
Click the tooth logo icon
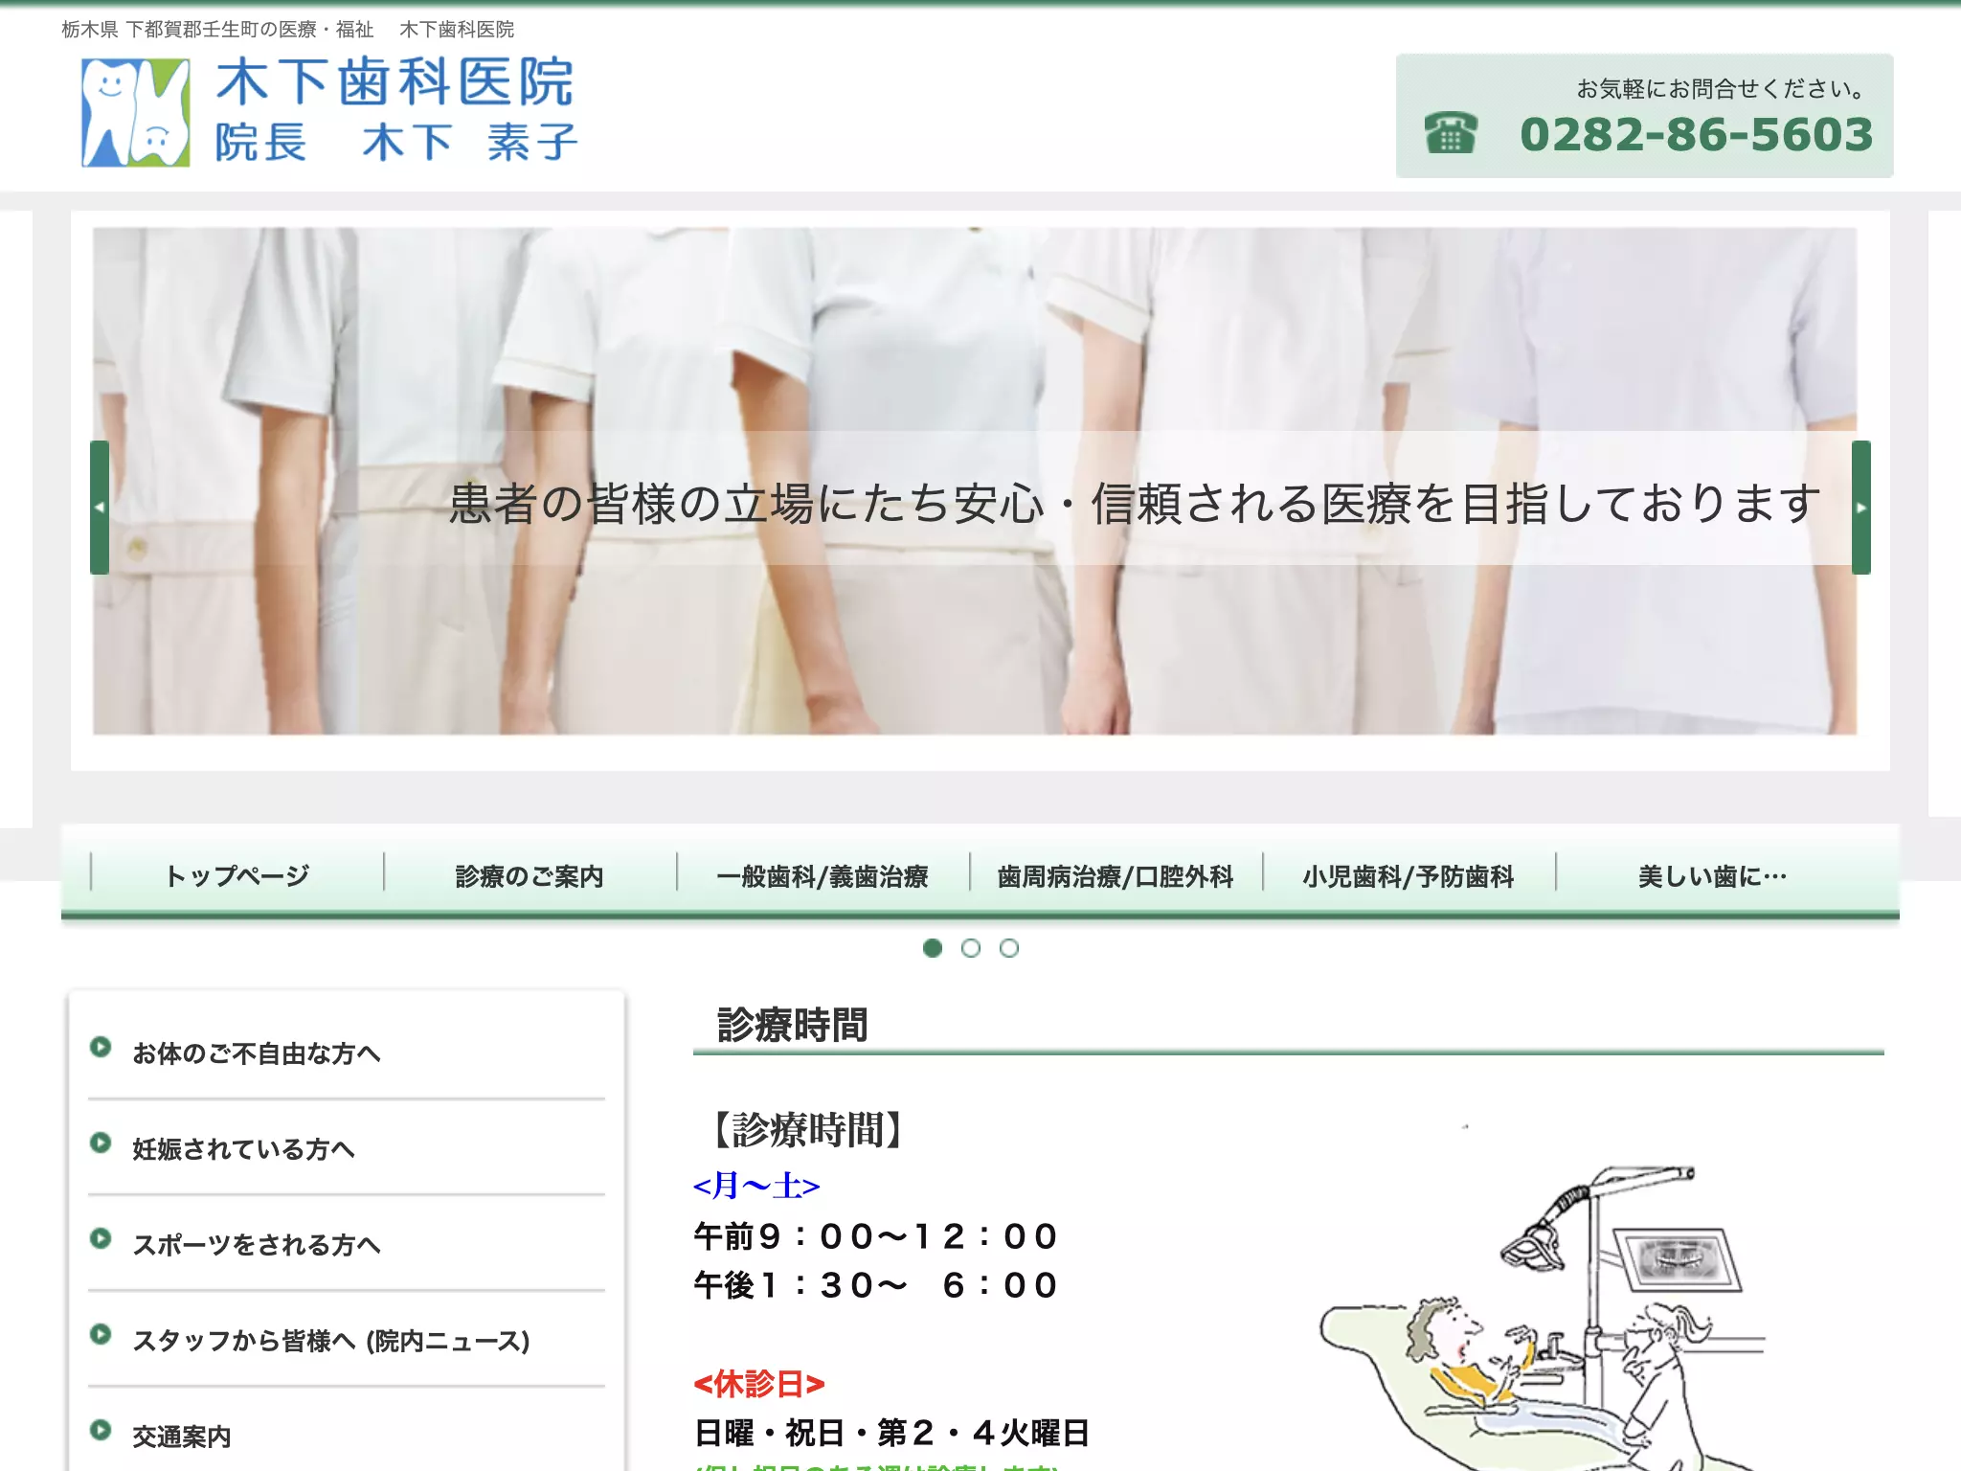(x=135, y=112)
